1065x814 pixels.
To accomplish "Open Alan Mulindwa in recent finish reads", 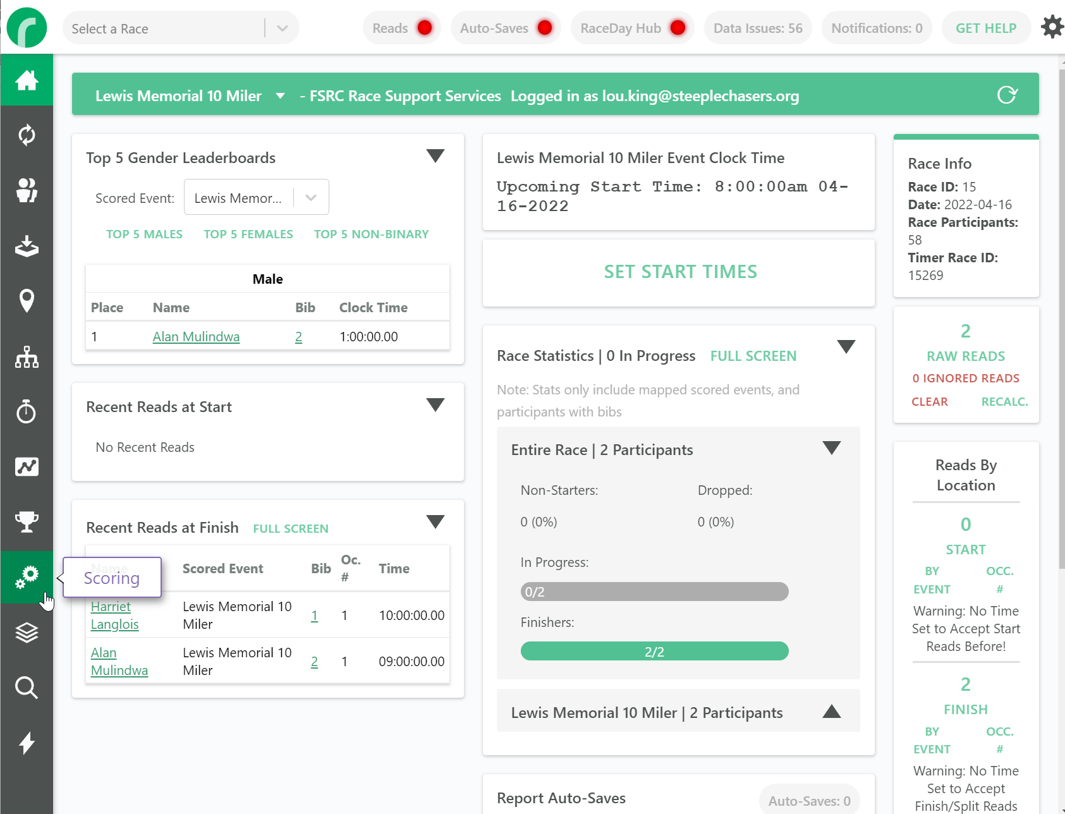I will click(119, 661).
